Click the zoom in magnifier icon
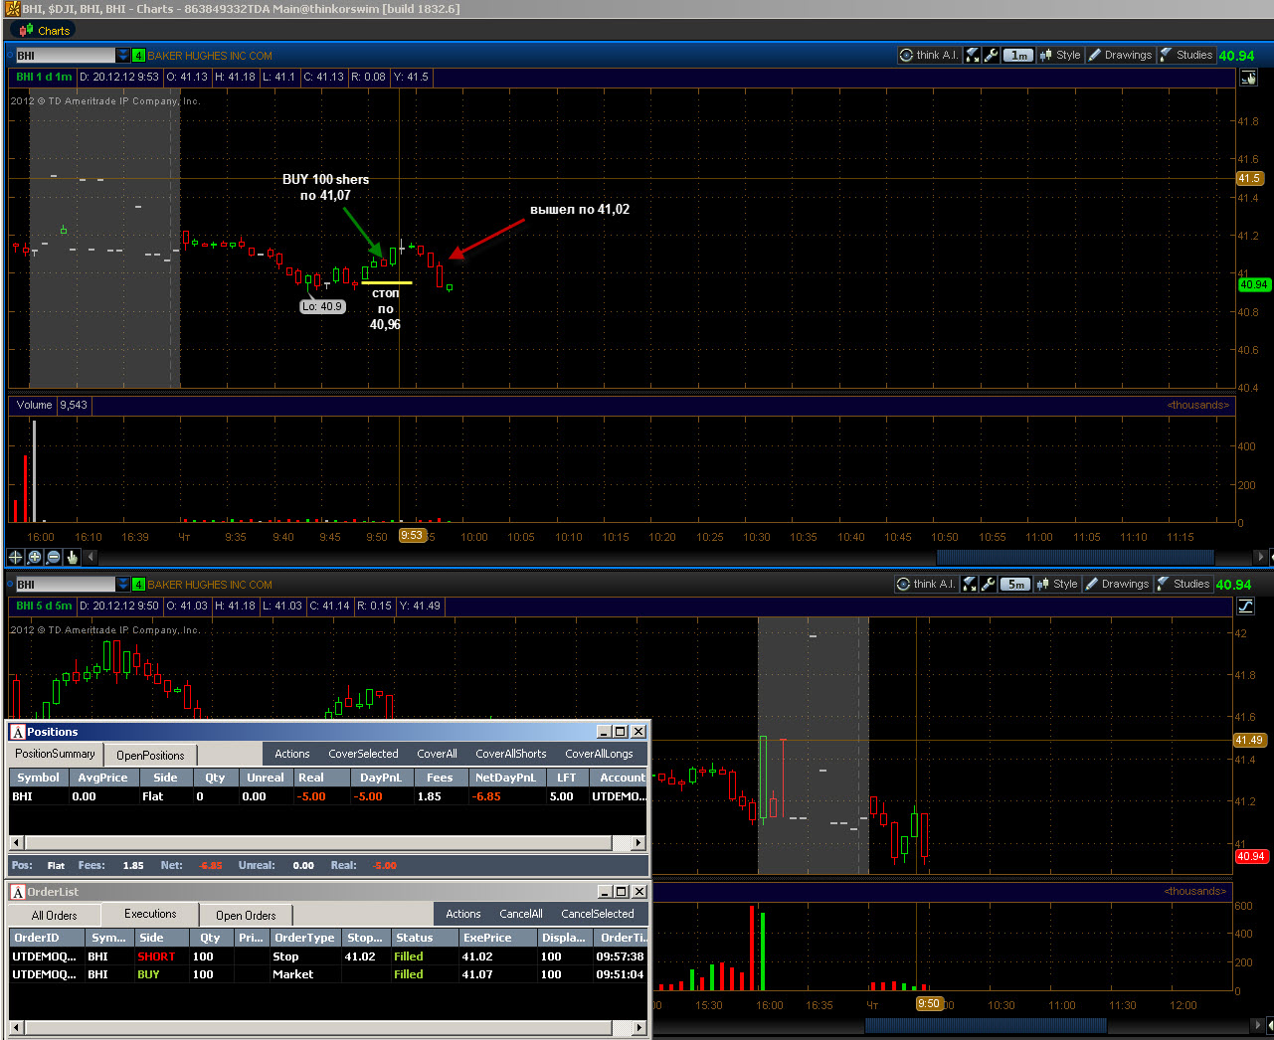 click(35, 557)
